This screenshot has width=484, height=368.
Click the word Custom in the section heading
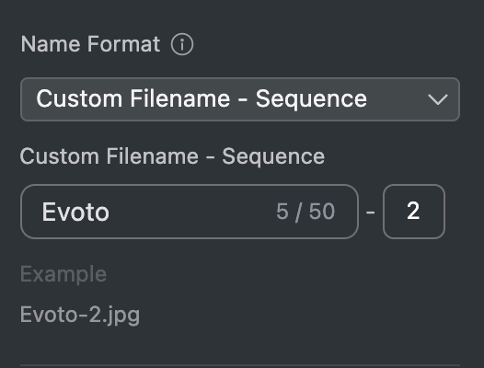[x=59, y=156]
